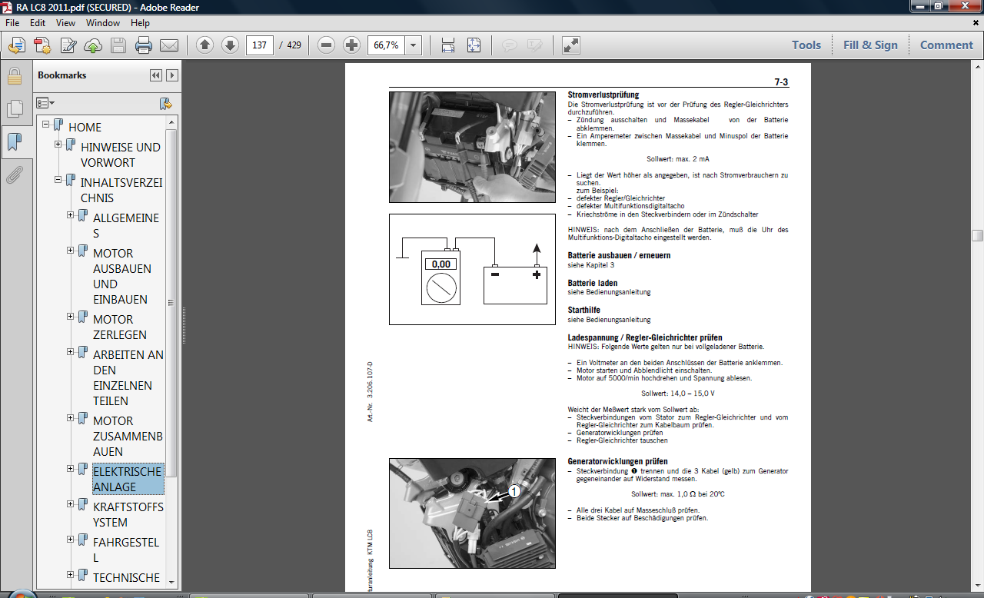This screenshot has width=984, height=598.
Task: Click the page number input field
Action: click(260, 45)
